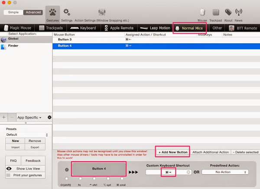Image resolution: width=260 pixels, height=189 pixels.
Task: Open the App Specific dropdown
Action: point(29,117)
